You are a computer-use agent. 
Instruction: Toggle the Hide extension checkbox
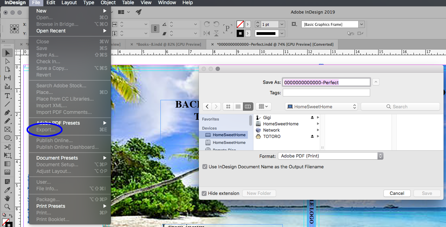click(x=204, y=193)
